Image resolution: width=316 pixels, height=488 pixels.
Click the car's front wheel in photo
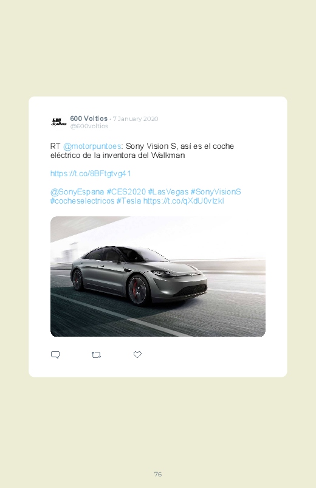(x=137, y=290)
